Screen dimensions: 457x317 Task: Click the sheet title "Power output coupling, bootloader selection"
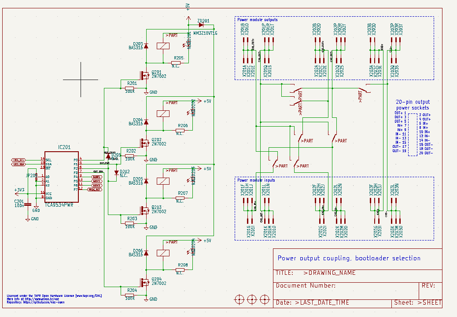pyautogui.click(x=349, y=258)
